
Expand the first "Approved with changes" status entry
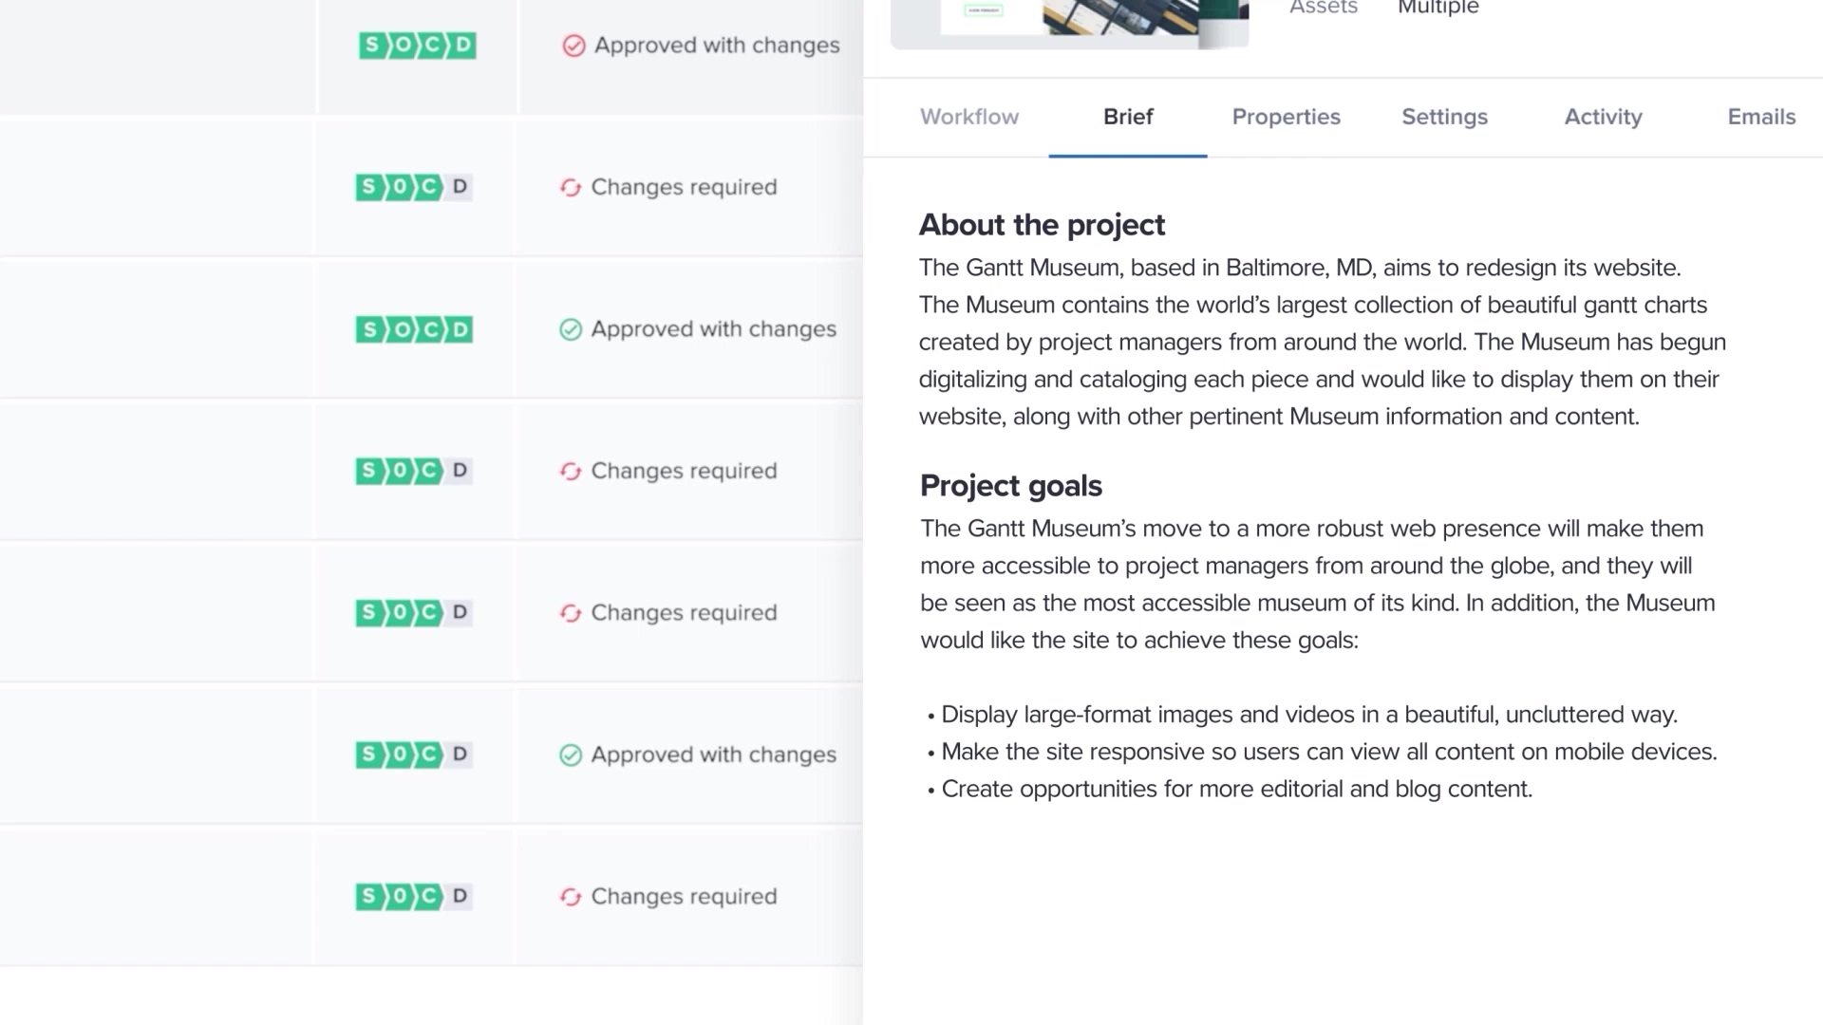pyautogui.click(x=717, y=45)
